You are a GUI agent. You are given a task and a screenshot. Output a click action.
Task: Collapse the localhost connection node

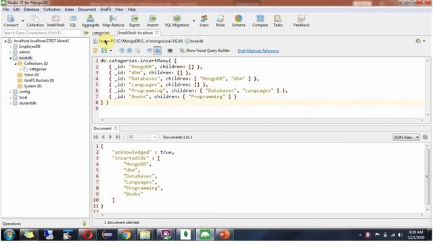[5, 40]
